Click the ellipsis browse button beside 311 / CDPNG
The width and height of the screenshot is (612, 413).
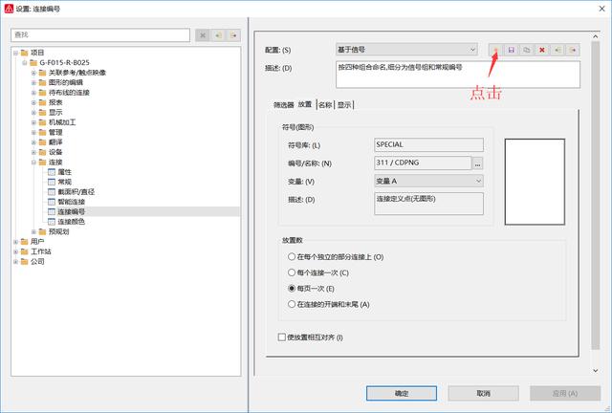(477, 163)
